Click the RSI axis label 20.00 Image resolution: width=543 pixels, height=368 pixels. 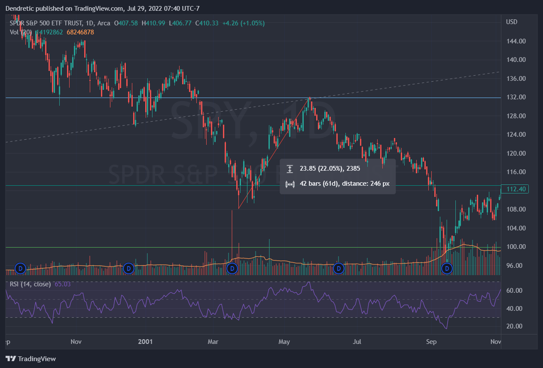pos(515,326)
